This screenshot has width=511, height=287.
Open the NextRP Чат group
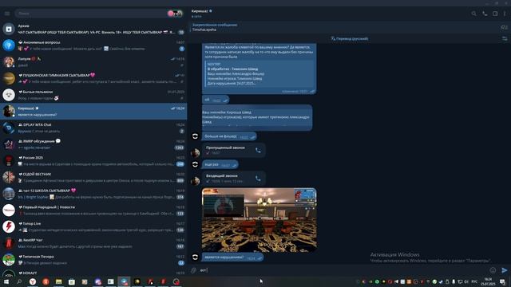pyautogui.click(x=93, y=243)
